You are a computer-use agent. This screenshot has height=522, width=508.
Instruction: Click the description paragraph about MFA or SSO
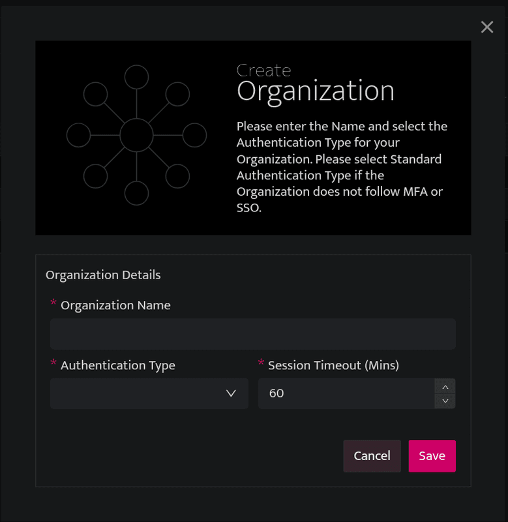click(x=342, y=167)
